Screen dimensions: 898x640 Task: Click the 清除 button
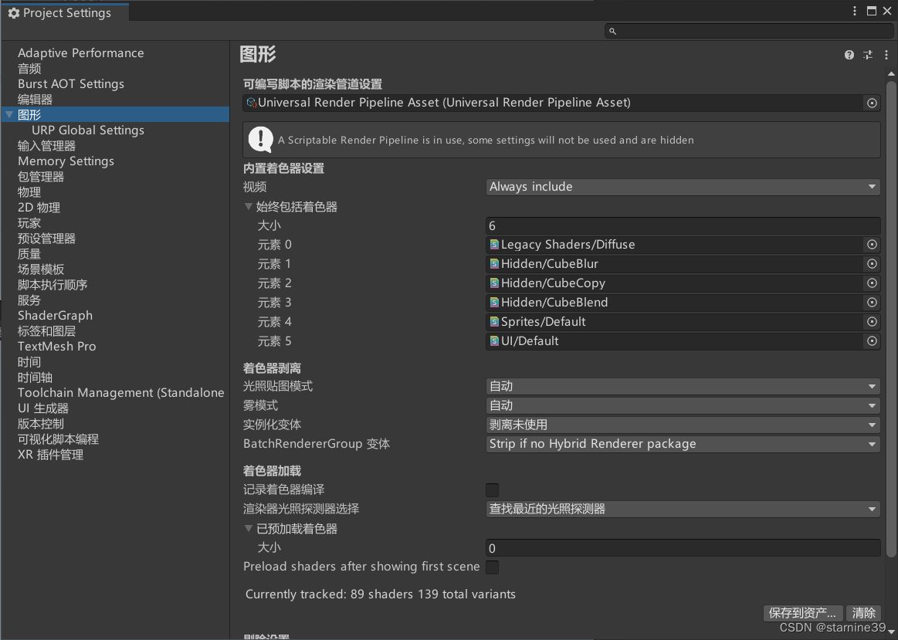click(x=863, y=613)
